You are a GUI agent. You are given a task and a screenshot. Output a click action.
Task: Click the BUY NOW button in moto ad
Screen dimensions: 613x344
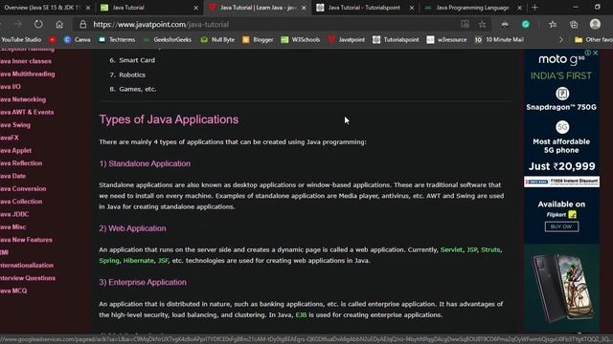[561, 226]
